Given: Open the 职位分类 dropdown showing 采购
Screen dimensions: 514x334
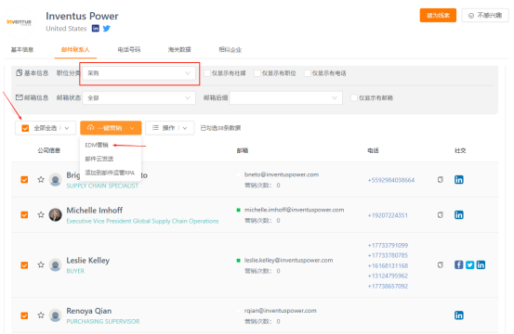Looking at the screenshot, I should (x=139, y=73).
